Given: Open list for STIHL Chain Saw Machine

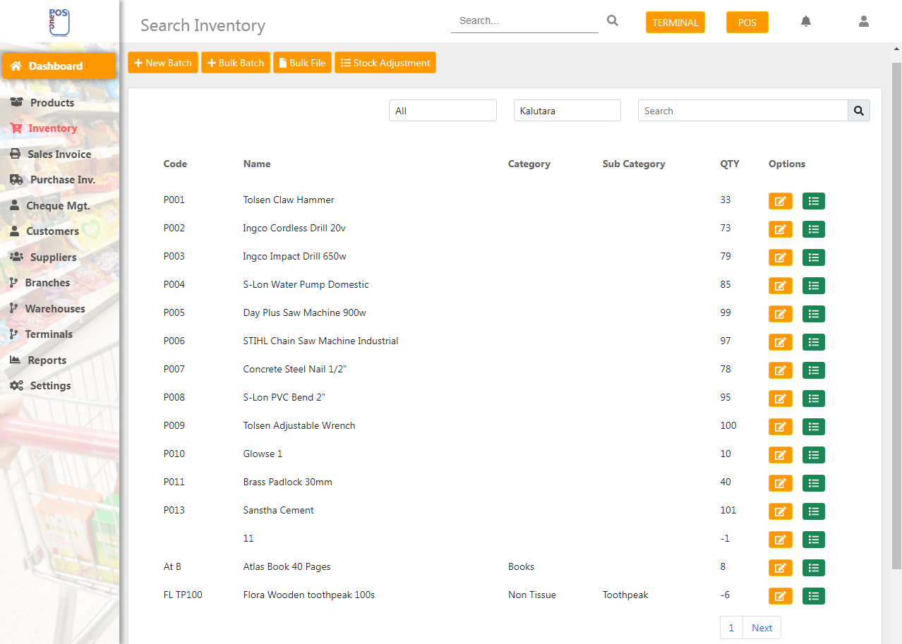Looking at the screenshot, I should coord(813,342).
